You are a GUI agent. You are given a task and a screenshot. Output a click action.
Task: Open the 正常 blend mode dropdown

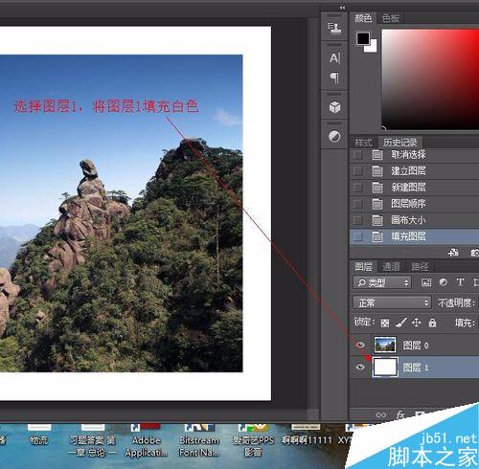coord(393,302)
